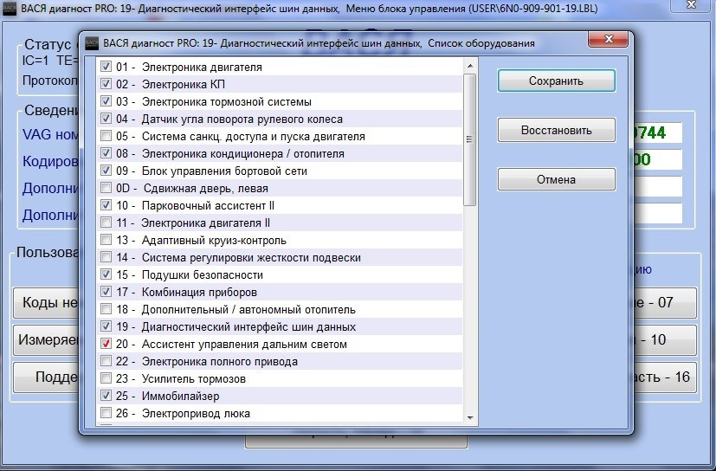Image resolution: width=716 pixels, height=471 pixels.
Task: Toggle 19 Диагностический интерфейс шин данных checkbox
Action: coord(106,327)
